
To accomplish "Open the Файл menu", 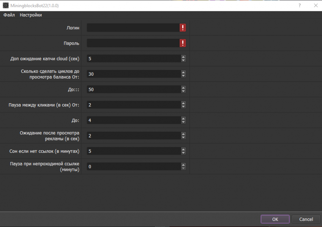I will coord(9,15).
